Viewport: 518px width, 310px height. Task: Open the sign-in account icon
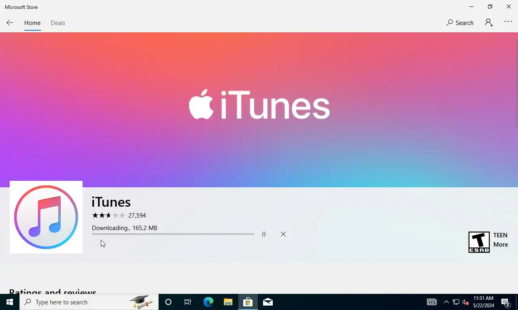coord(489,23)
